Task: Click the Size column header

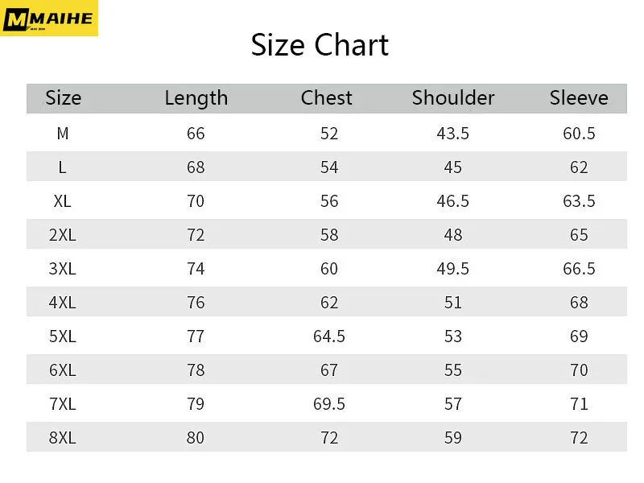Action: (x=64, y=97)
